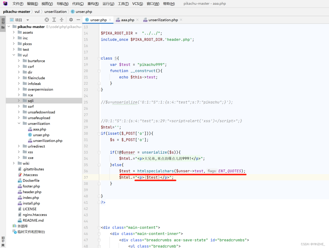Viewport: 329px width, 248px height.
Task: Open the project view dropdown arrow
Action: (28, 20)
